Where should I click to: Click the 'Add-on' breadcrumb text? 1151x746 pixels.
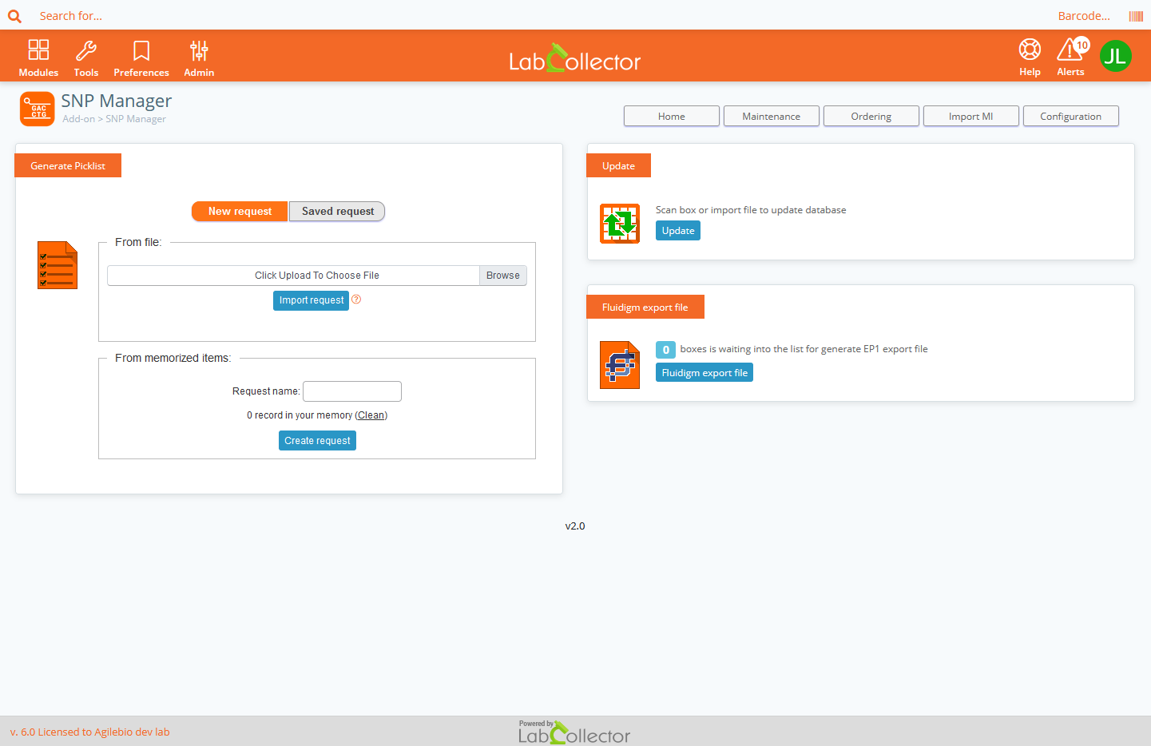coord(78,119)
